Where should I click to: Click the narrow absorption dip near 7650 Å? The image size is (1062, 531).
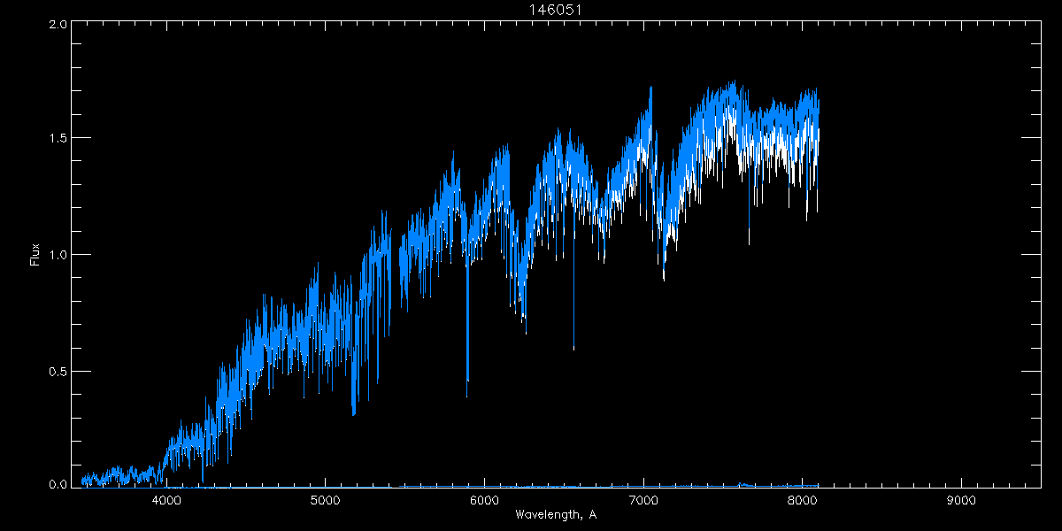pyautogui.click(x=749, y=242)
